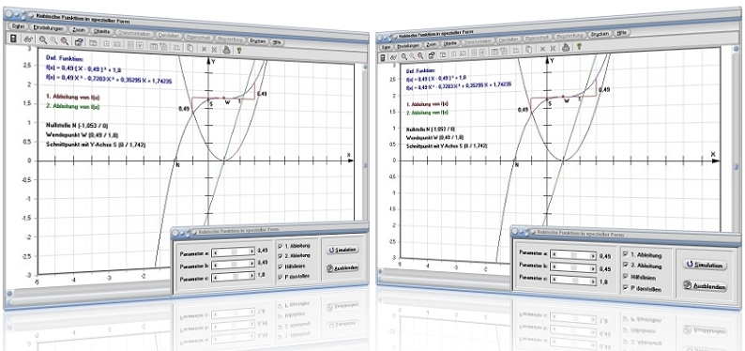Viewport: 745px width, 351px height.
Task: Open Datei menu in left window
Action: [x=18, y=26]
